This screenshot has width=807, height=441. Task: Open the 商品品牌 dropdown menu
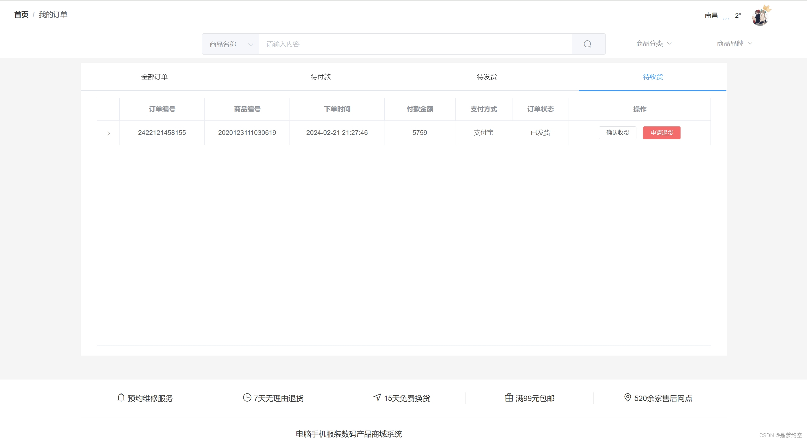pyautogui.click(x=734, y=44)
